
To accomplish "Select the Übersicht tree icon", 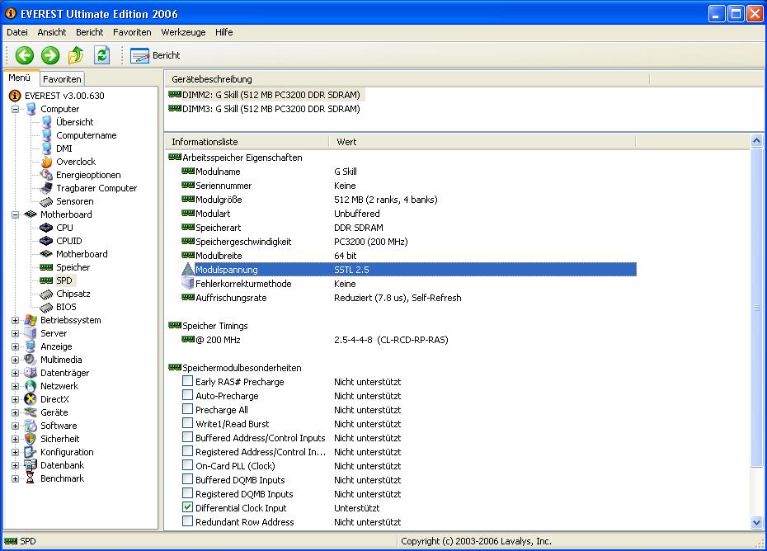I will point(46,122).
